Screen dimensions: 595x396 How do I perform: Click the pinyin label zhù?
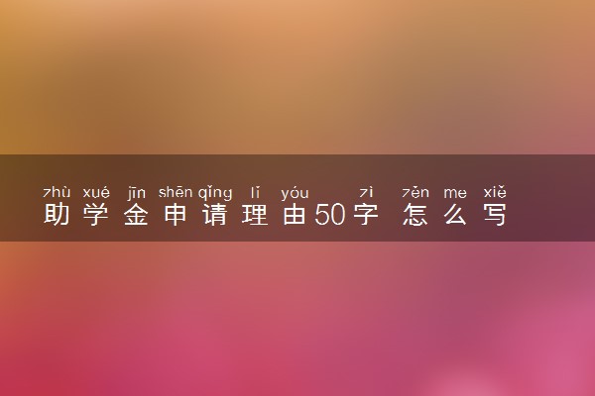click(x=57, y=192)
